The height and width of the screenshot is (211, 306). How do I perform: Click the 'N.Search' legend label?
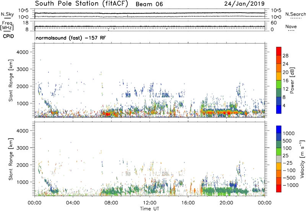click(295, 14)
